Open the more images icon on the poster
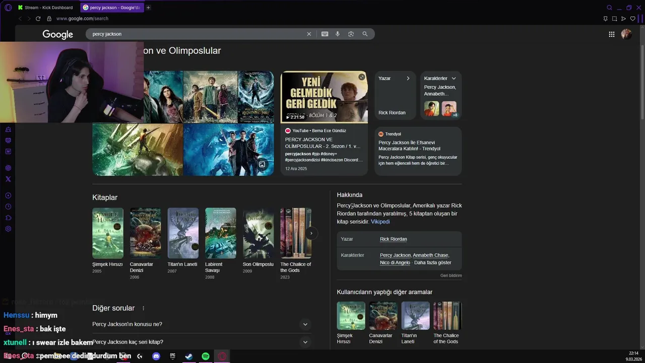Screen dimensions: 645x363 pos(262,164)
